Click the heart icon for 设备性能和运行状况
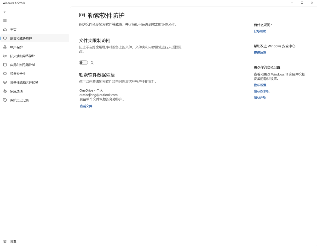The image size is (317, 246). click(x=5, y=83)
